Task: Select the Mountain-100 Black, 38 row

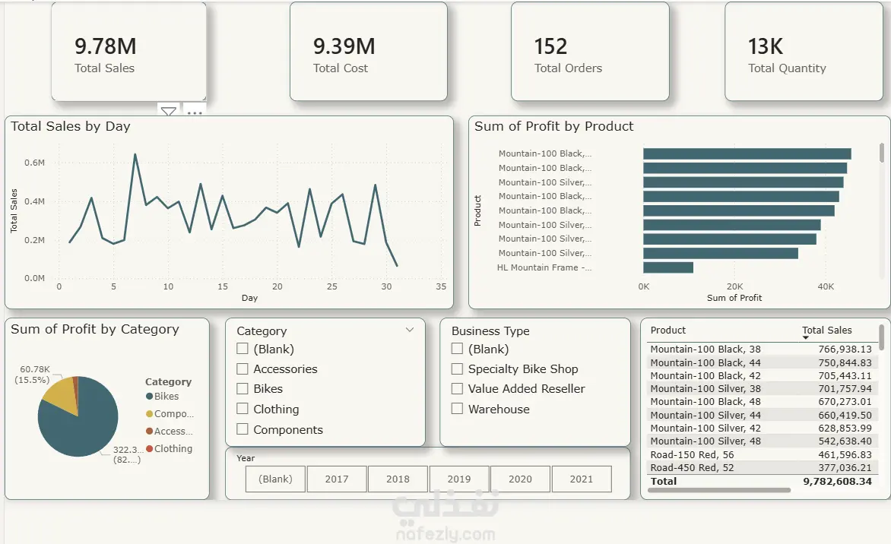Action: pyautogui.click(x=761, y=349)
